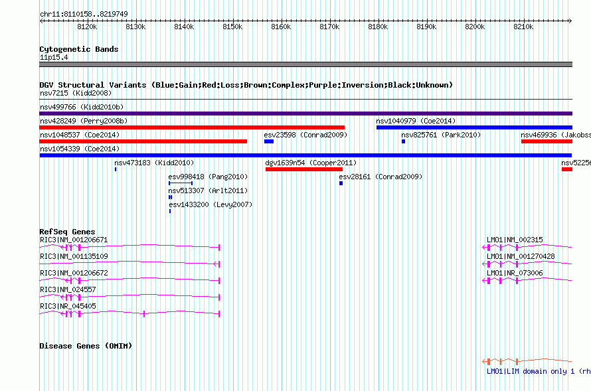Click the red nsv5225 loss bar at edge

(x=567, y=169)
